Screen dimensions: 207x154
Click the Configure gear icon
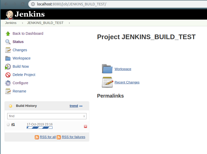click(x=8, y=83)
